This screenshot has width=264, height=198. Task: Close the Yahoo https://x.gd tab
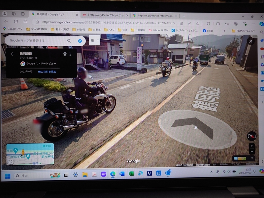(x=127, y=15)
